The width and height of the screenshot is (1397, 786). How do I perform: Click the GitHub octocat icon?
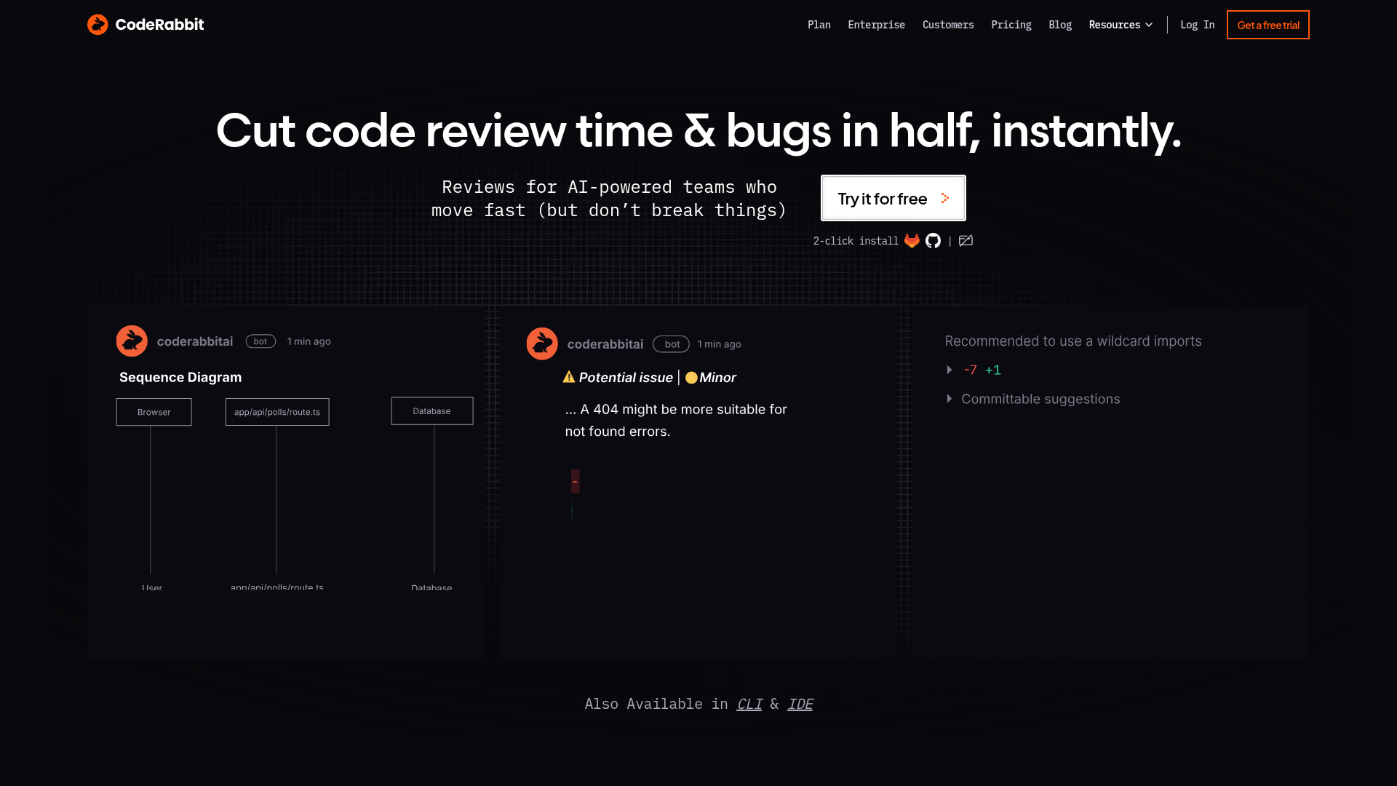click(x=933, y=241)
